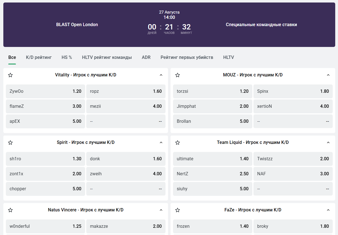Open the HS % tab
Viewport: 338px width, 235px height.
tap(67, 57)
